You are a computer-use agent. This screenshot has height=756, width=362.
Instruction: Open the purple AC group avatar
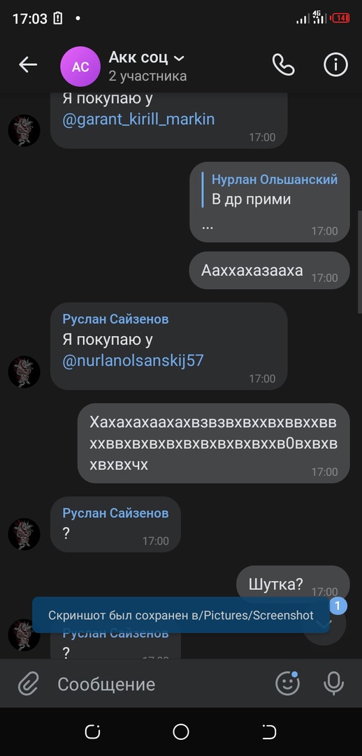pos(80,66)
